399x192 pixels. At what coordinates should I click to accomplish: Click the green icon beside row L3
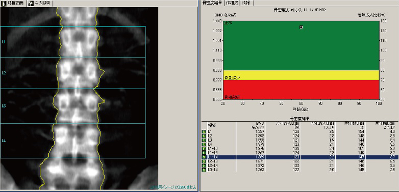(204, 140)
